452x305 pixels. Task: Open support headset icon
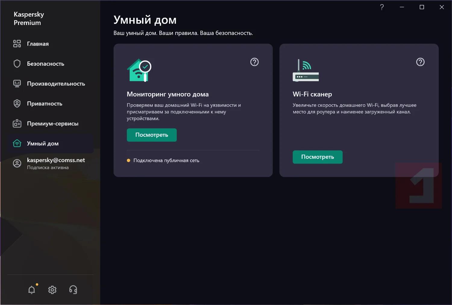pyautogui.click(x=73, y=290)
